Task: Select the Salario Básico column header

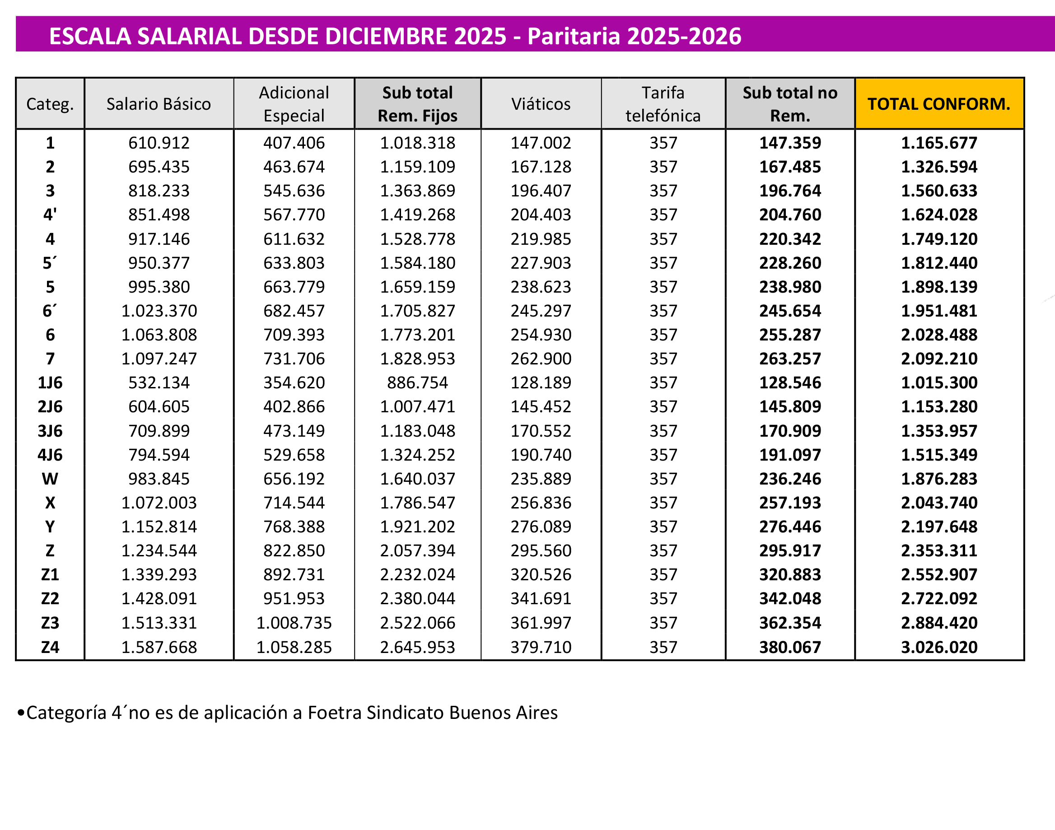Action: coord(159,103)
